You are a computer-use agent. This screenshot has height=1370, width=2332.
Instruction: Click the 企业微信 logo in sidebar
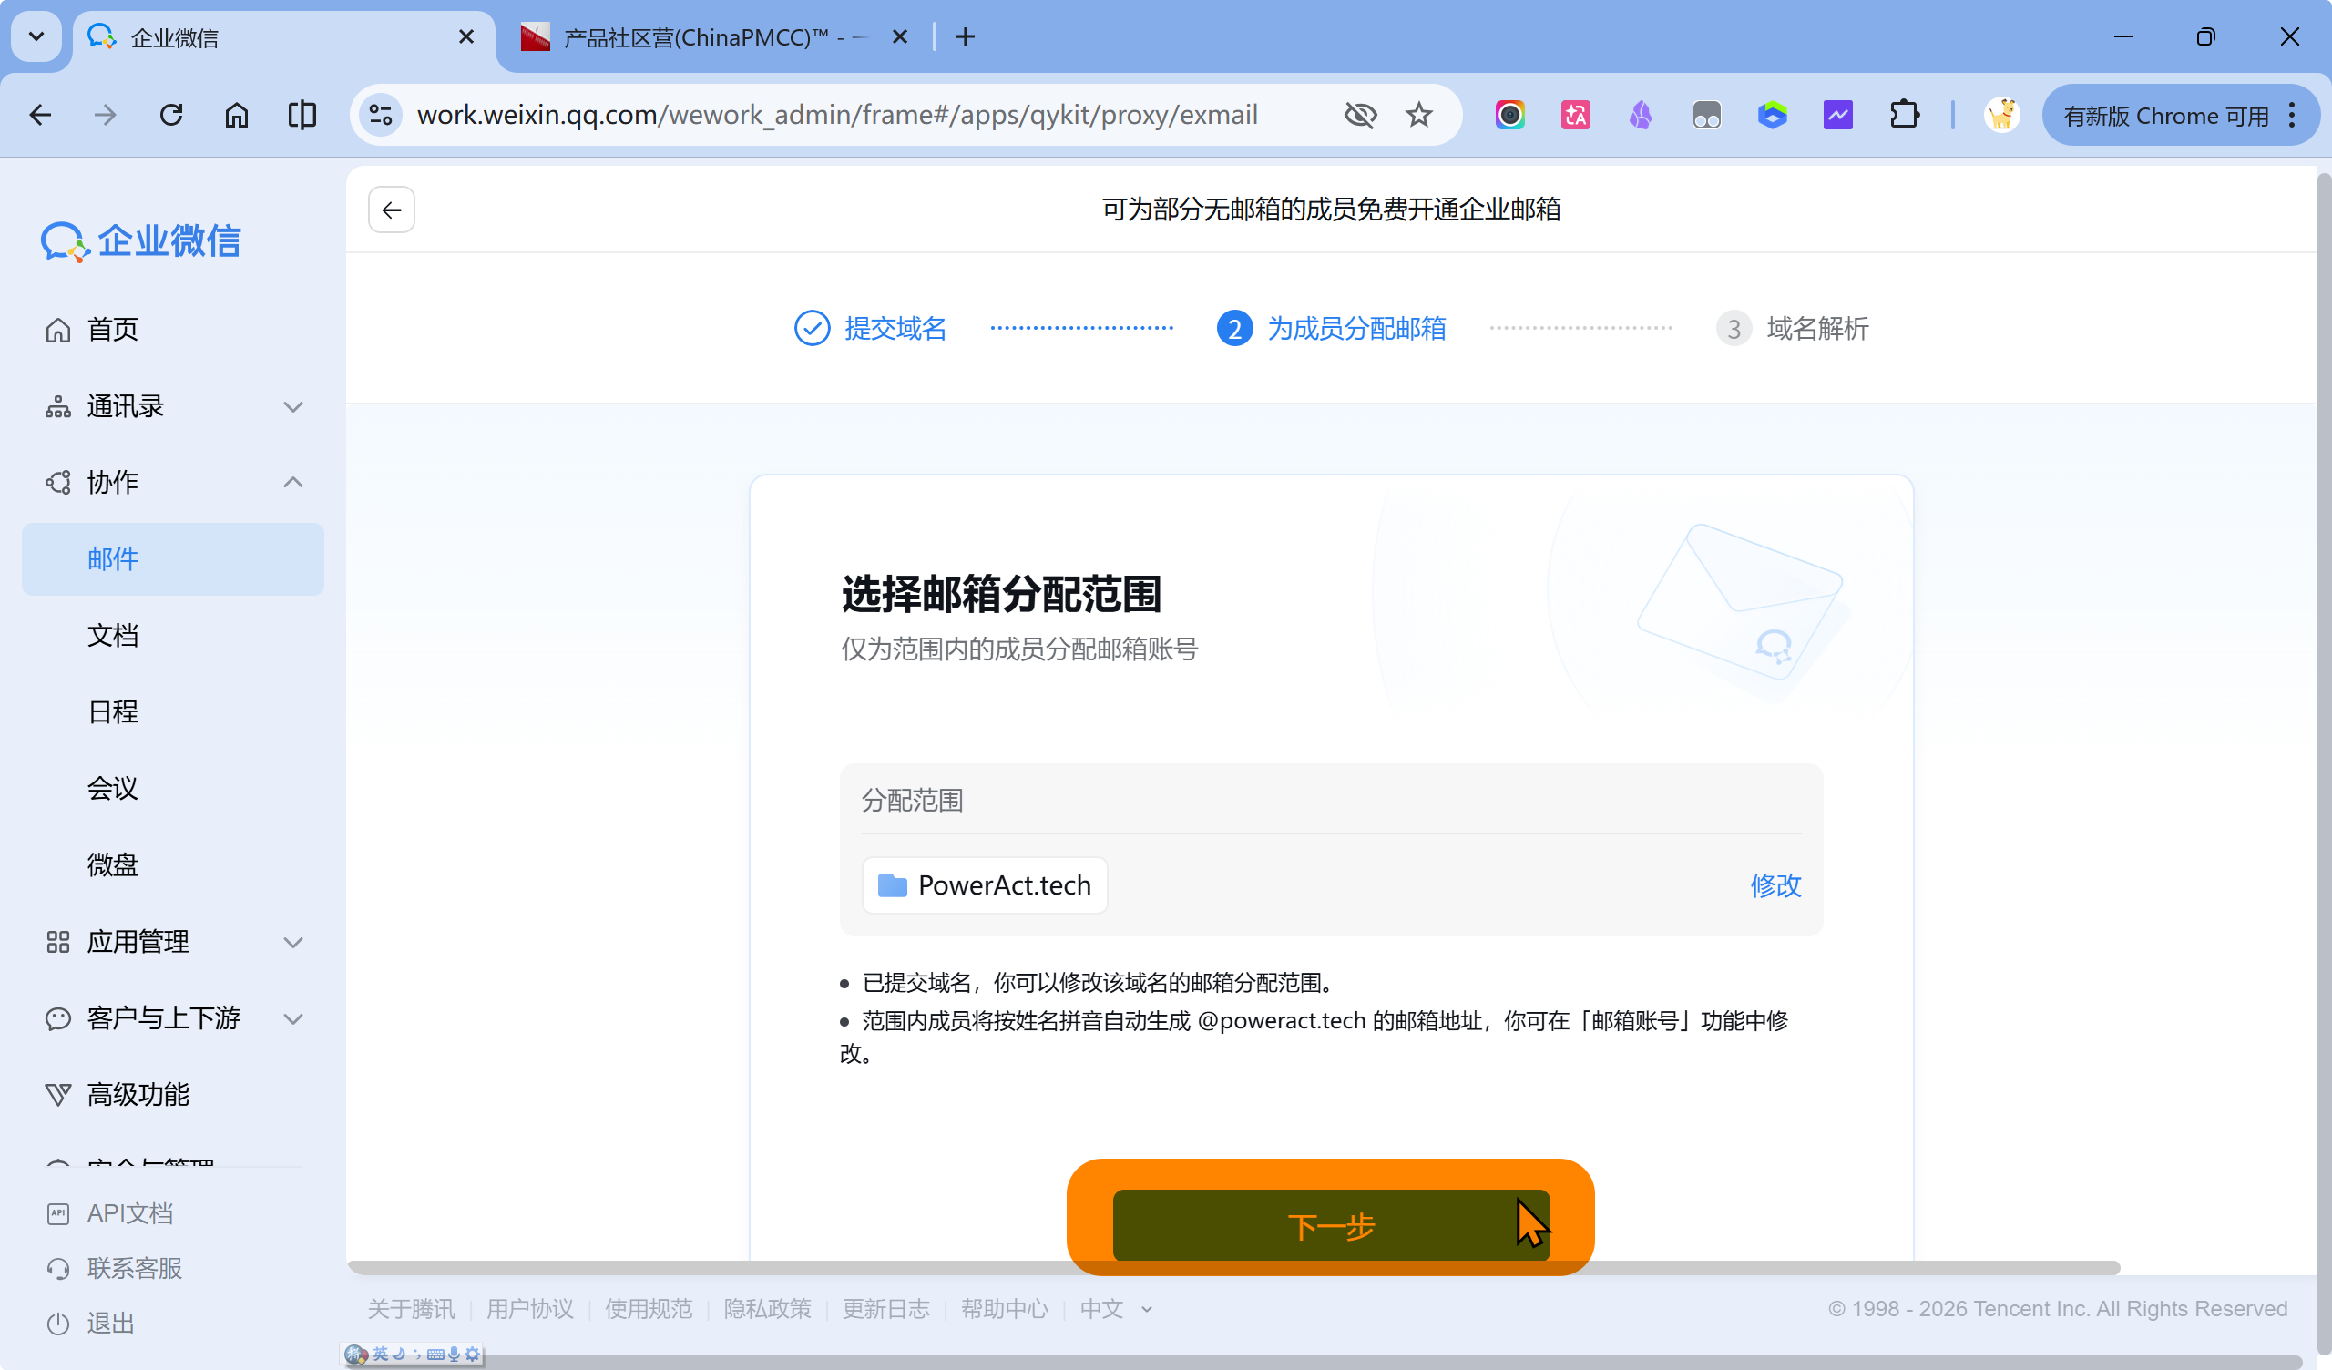tap(140, 241)
